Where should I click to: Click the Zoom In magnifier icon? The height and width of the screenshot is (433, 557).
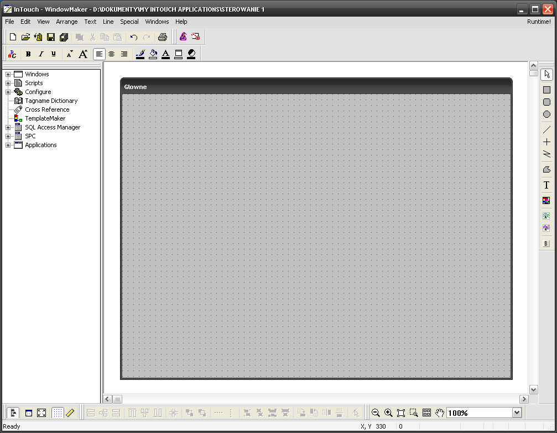[388, 413]
